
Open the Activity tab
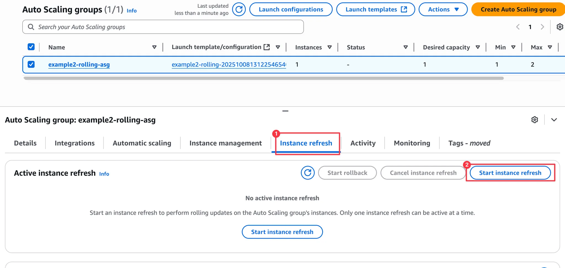tap(363, 143)
